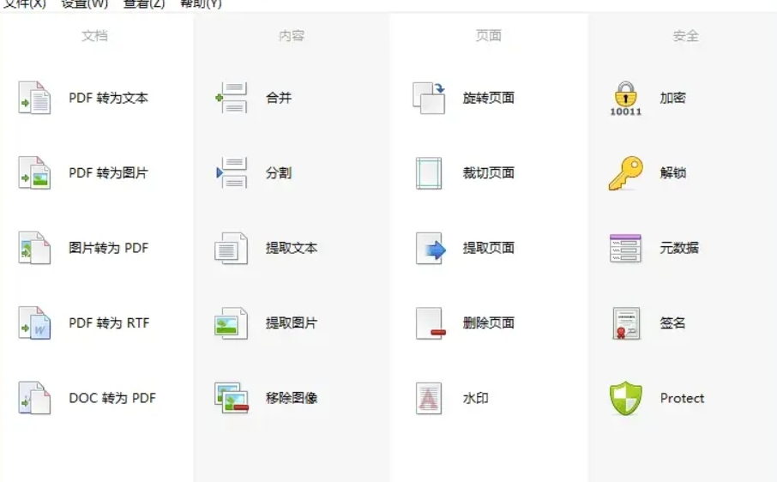The height and width of the screenshot is (482, 777).
Task: Select the "水印" text
Action: click(476, 398)
